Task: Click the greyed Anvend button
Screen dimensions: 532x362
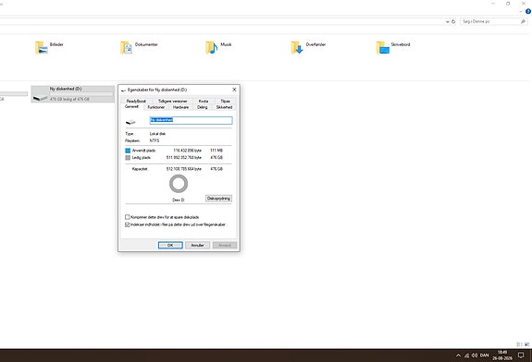Action: click(x=225, y=245)
